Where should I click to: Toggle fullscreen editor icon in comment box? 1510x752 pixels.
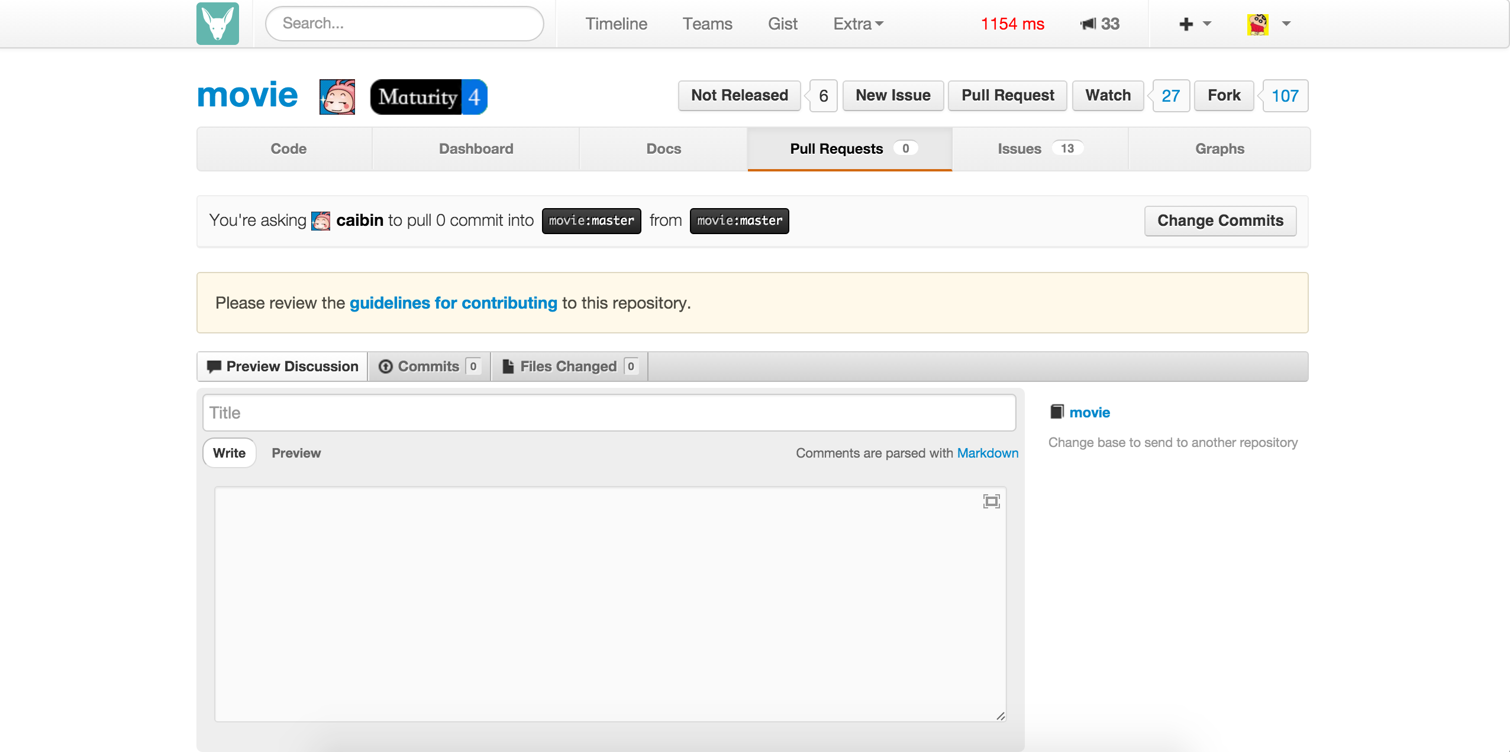[x=991, y=501]
